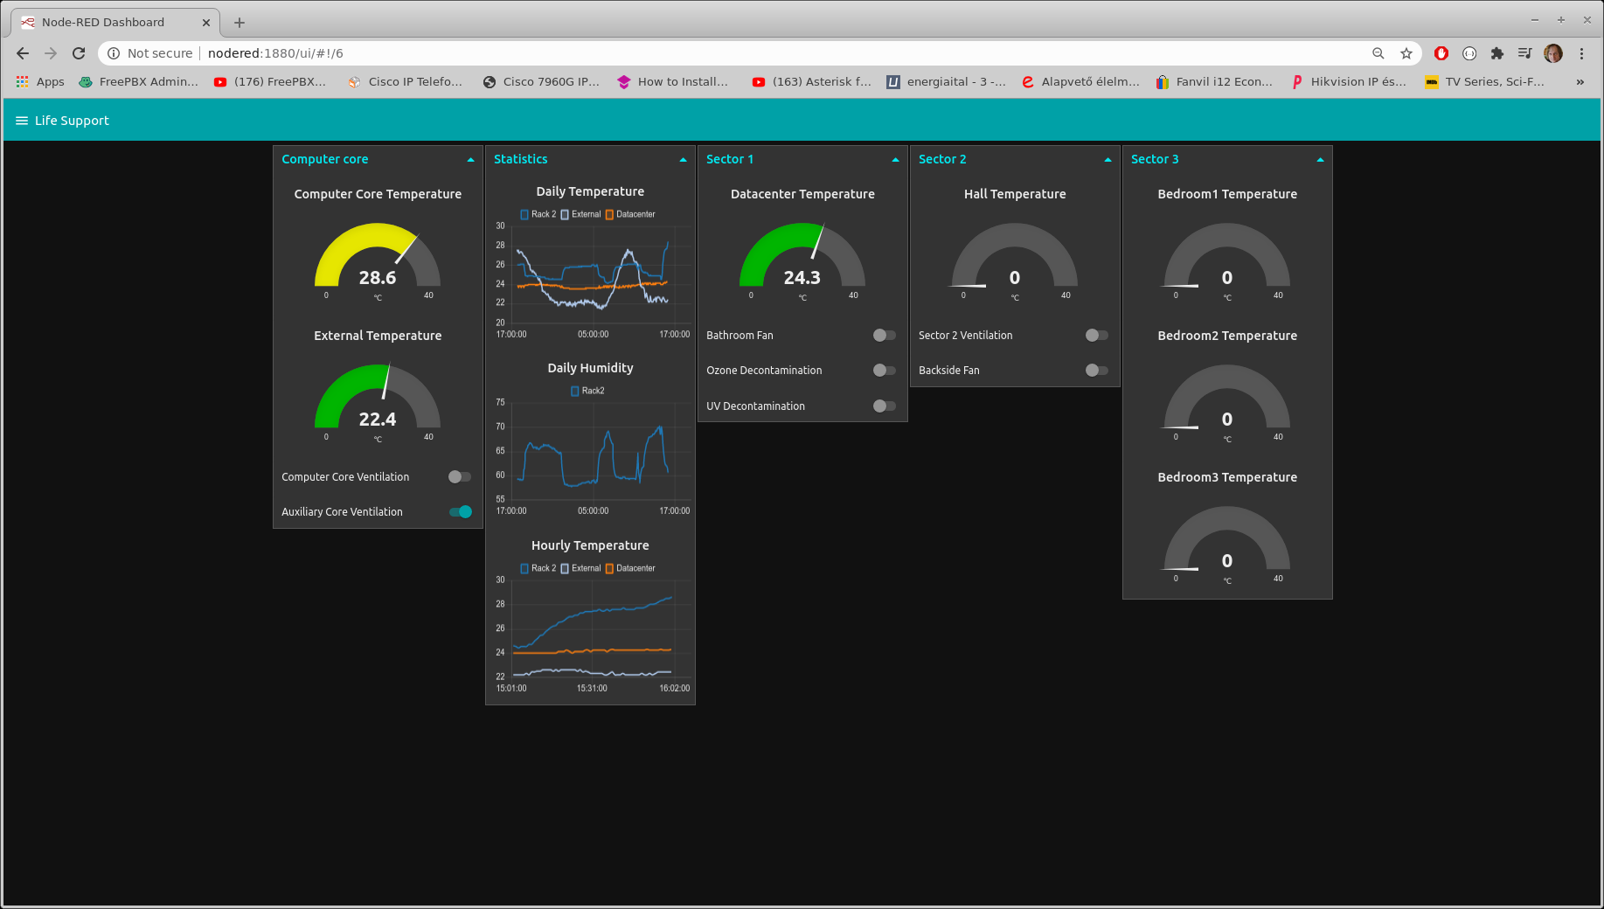
Task: Click the Datacenter Temperature gauge
Action: [x=802, y=260]
